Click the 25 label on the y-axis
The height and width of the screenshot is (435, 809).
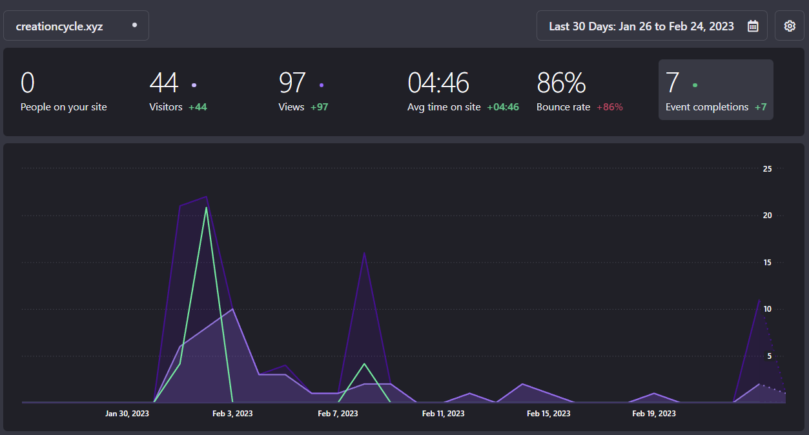point(766,168)
